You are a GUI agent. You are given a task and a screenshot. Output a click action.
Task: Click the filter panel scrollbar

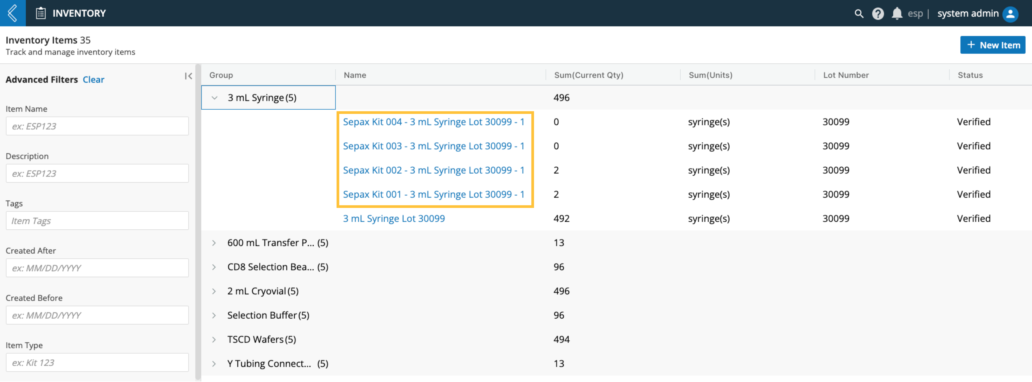click(197, 222)
